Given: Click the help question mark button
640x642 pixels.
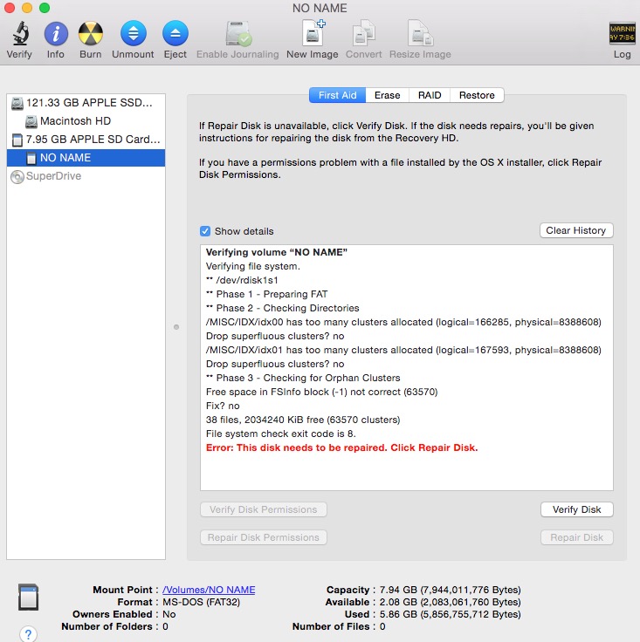Looking at the screenshot, I should [28, 634].
